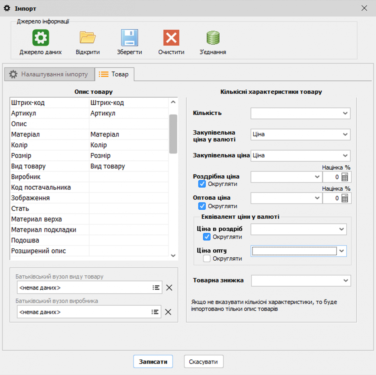Uncheck Округляти under Роздрібна ціна
The width and height of the screenshot is (376, 375).
202,184
